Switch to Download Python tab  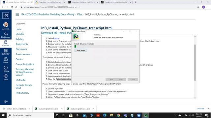50,2
